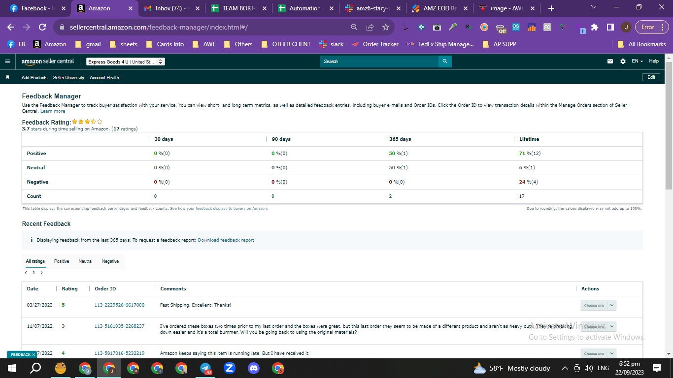The height and width of the screenshot is (378, 673).
Task: Open the Windows notification center icon
Action: (x=656, y=368)
